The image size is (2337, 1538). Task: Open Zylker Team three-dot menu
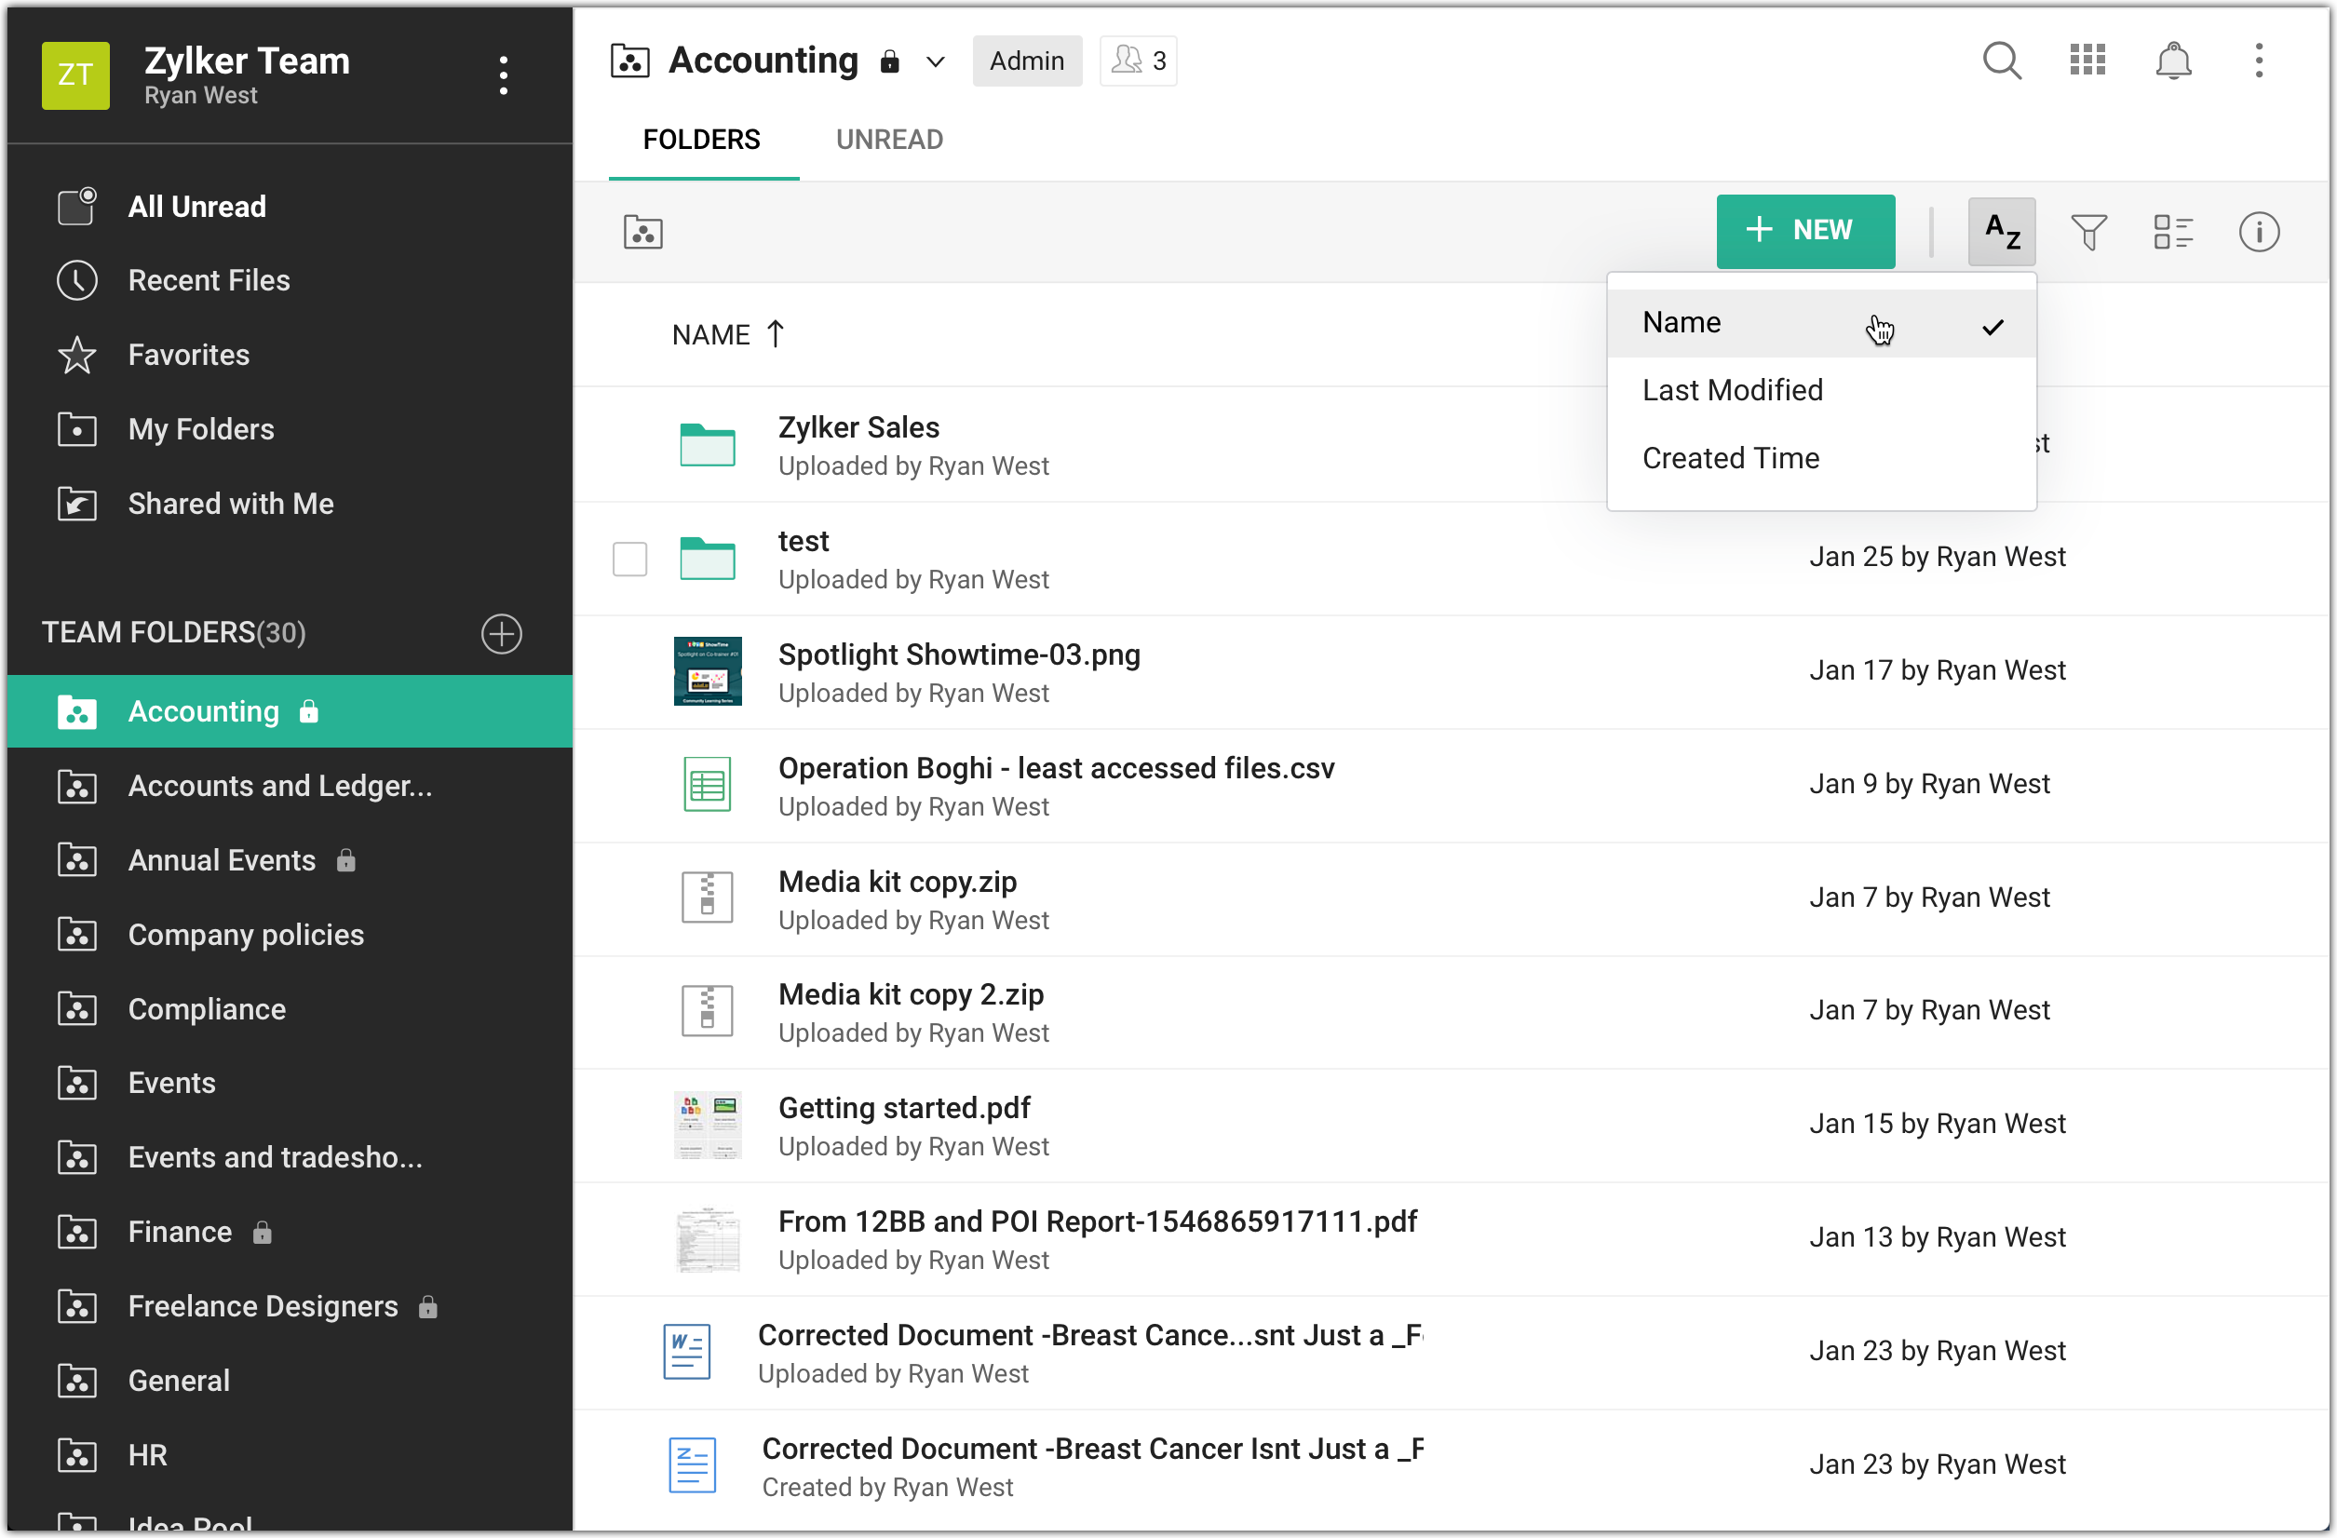(x=503, y=75)
